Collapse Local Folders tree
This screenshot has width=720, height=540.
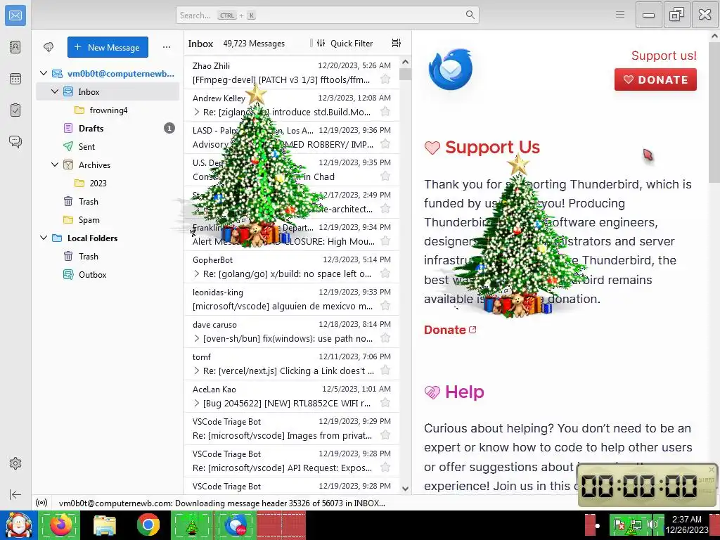tap(44, 238)
